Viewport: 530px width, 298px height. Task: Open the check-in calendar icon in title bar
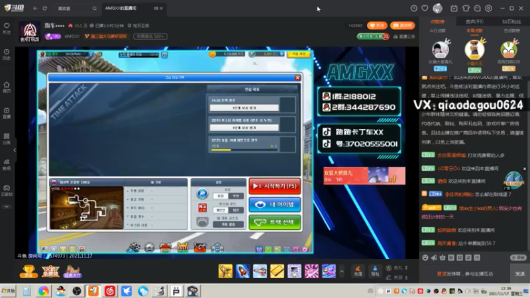click(454, 9)
